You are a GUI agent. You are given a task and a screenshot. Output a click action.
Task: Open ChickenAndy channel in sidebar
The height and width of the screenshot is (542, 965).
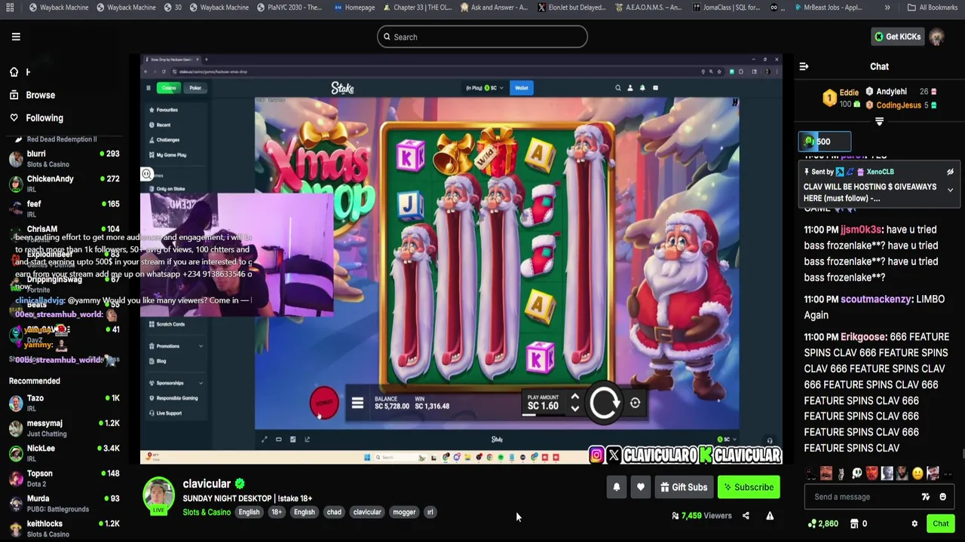(63, 184)
